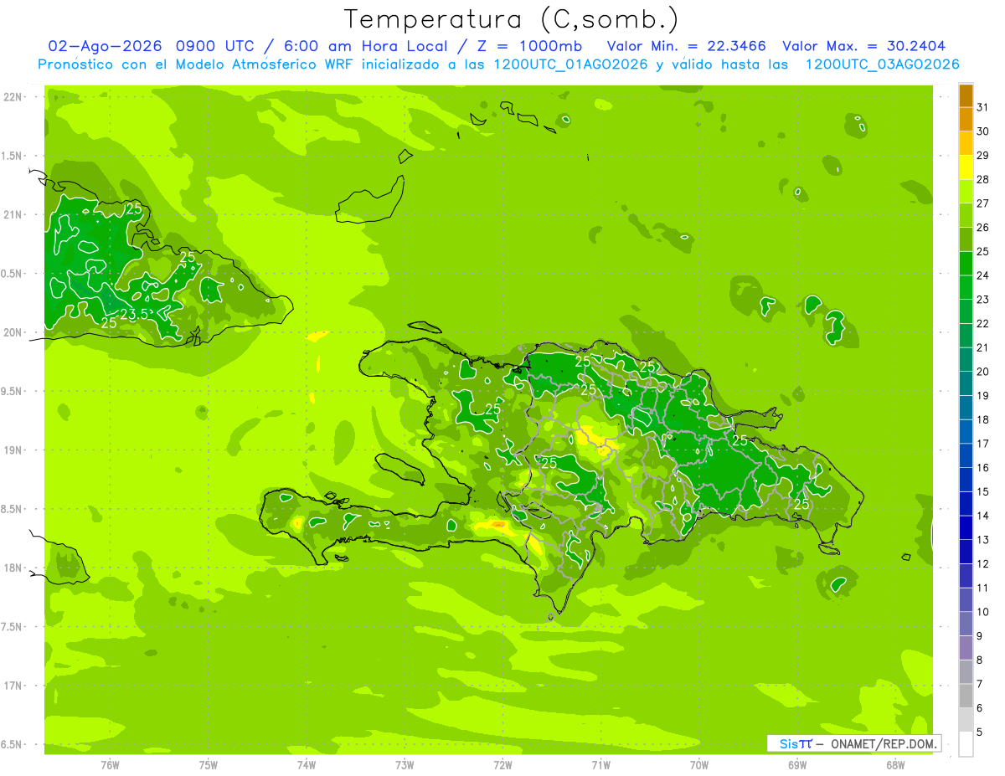Image resolution: width=1005 pixels, height=776 pixels.
Task: Click the orange legend swatch between 30 and 31
Action: pyautogui.click(x=966, y=119)
